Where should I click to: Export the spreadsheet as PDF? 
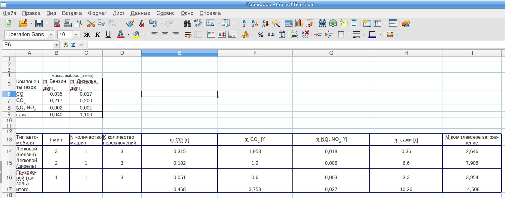coord(57,23)
